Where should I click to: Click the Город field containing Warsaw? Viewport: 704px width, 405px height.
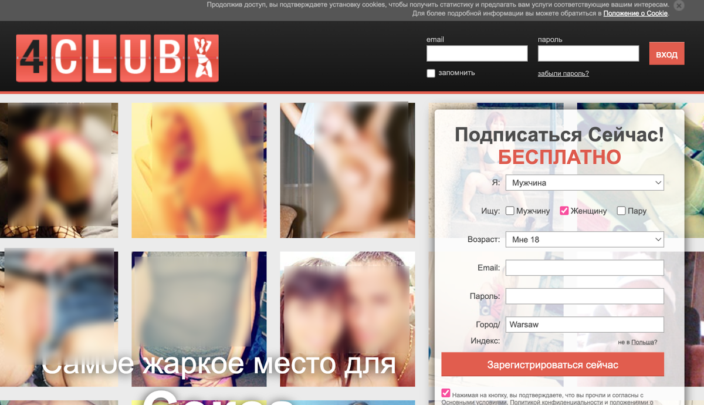coord(584,325)
